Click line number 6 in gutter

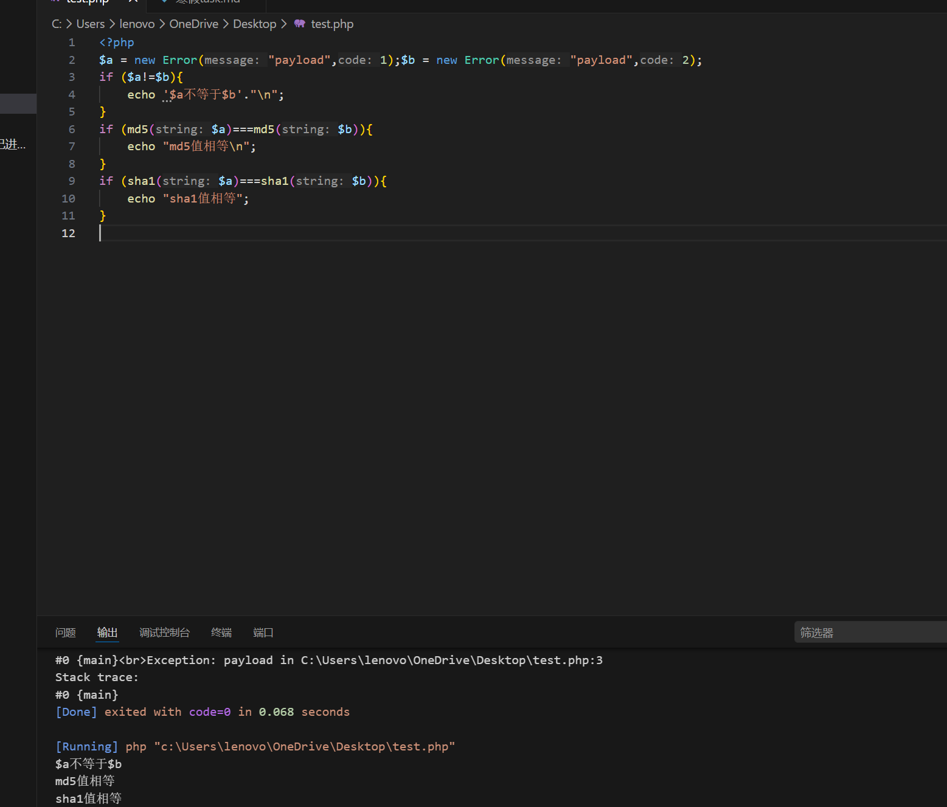[x=72, y=129]
